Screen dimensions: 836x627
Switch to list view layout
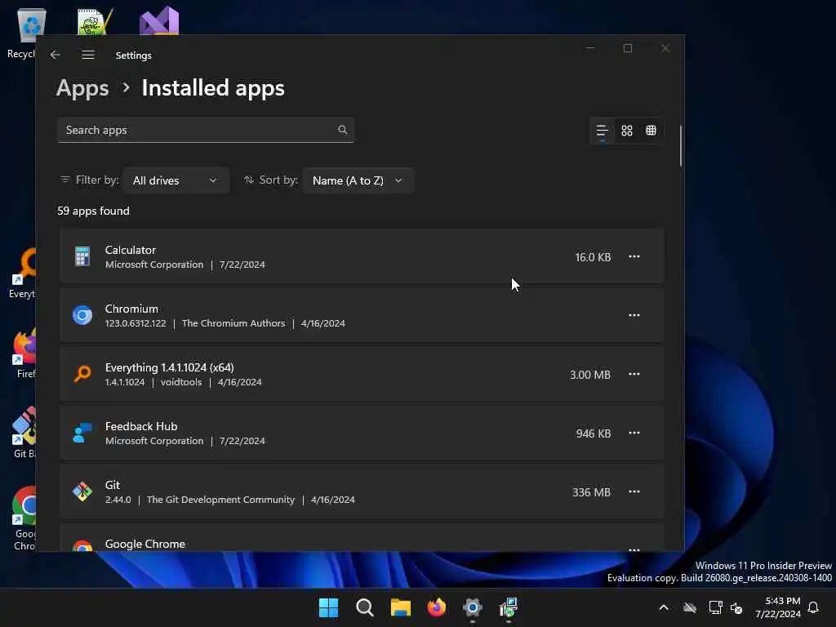tap(602, 131)
